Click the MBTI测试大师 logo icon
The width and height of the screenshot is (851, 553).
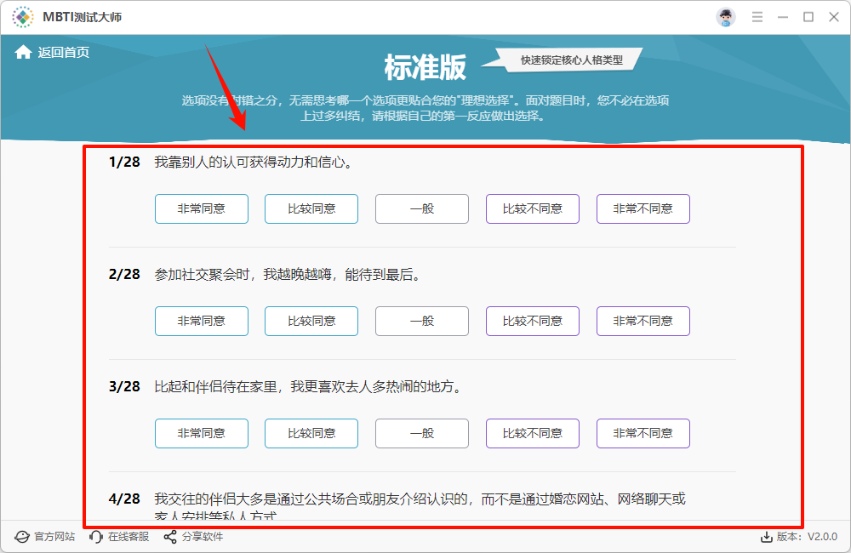click(23, 16)
